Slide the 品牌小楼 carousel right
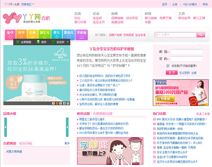The image size is (212, 167). click(67, 127)
